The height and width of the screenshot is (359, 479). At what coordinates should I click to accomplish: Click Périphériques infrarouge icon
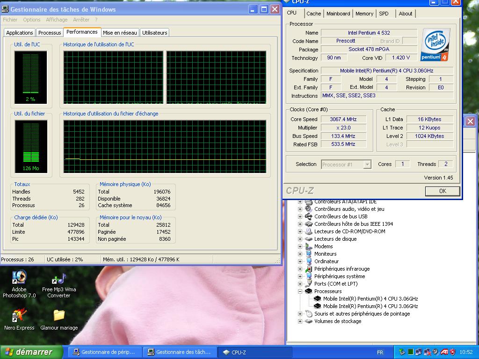click(309, 269)
